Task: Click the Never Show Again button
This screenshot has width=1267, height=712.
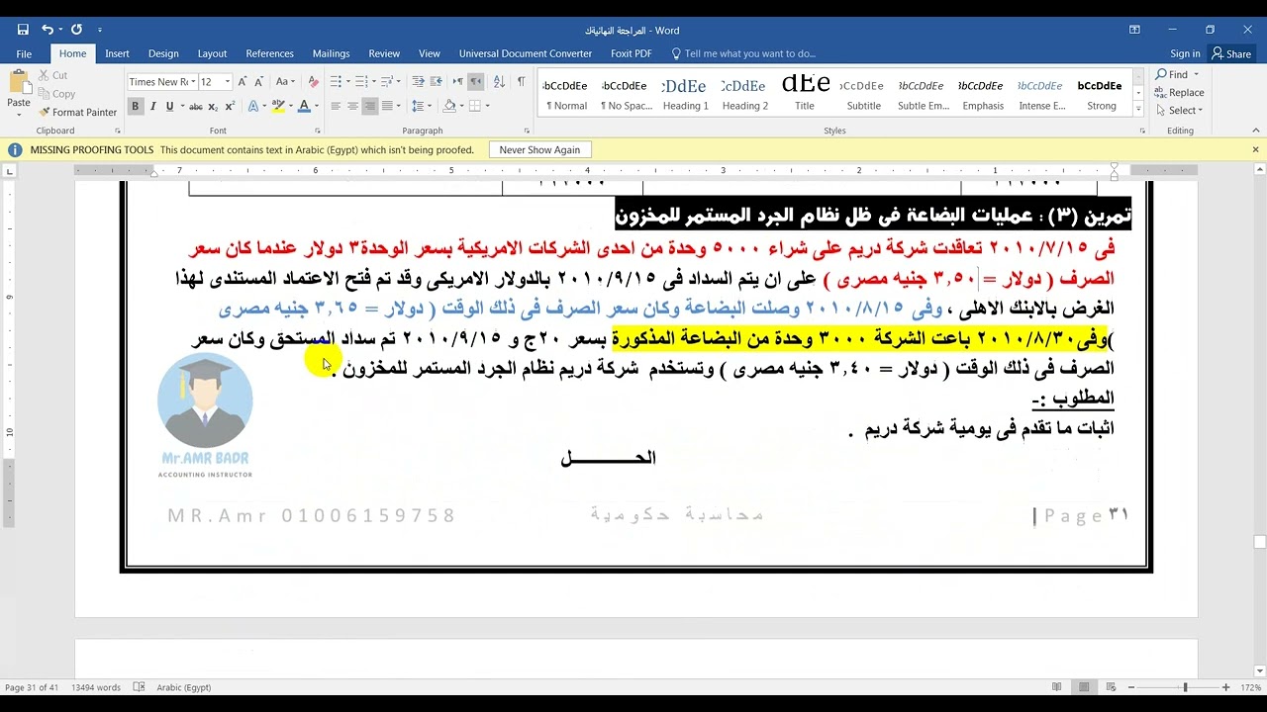Action: click(539, 150)
